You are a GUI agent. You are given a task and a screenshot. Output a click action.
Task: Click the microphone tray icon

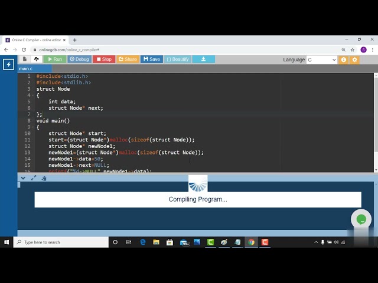pos(322,242)
